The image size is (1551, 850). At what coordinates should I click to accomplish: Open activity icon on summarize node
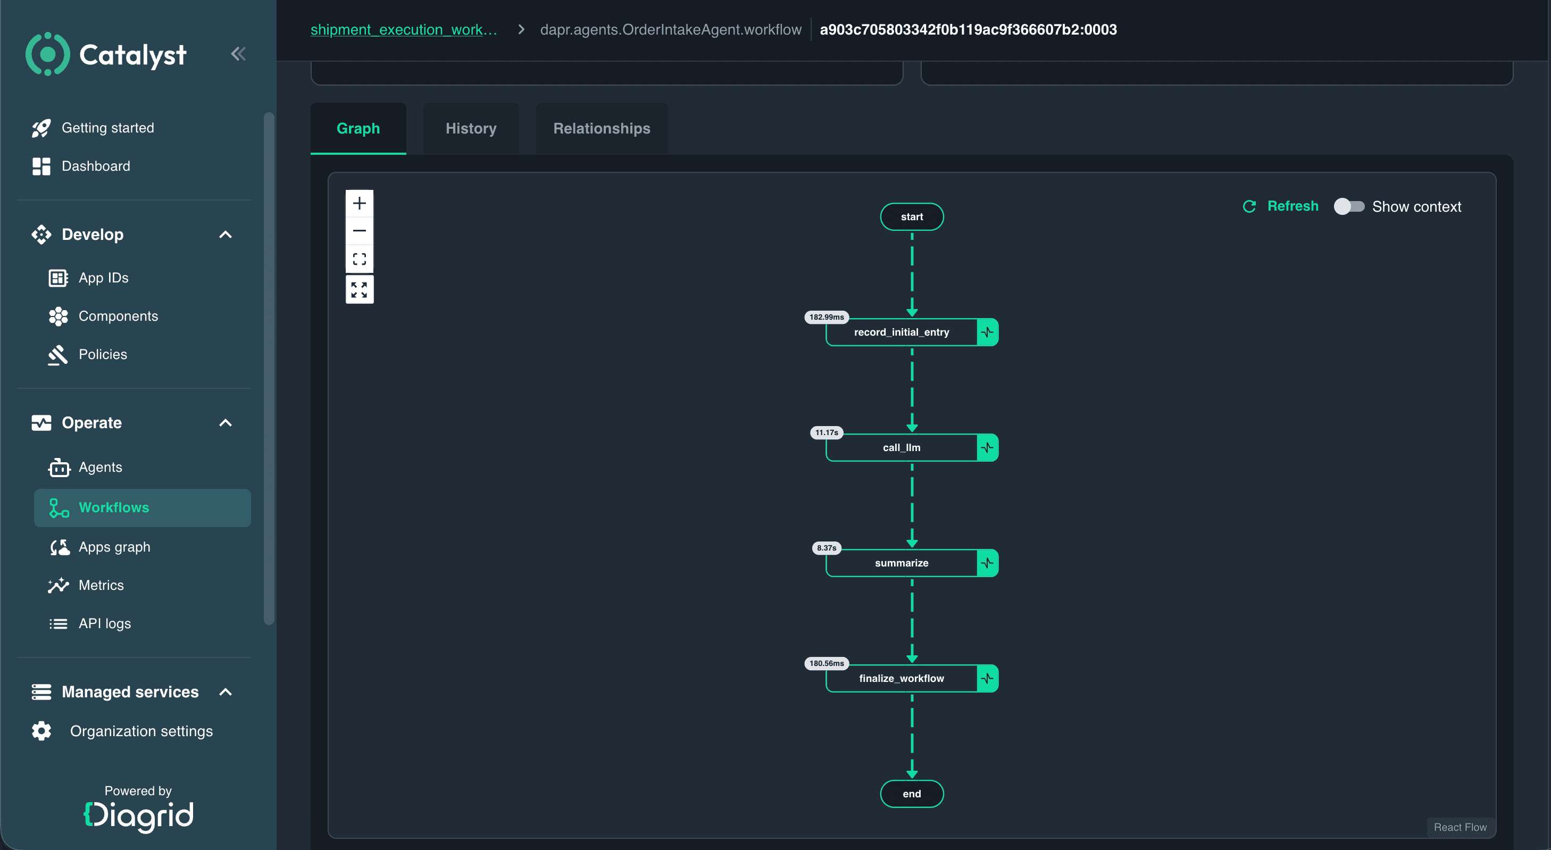point(987,563)
